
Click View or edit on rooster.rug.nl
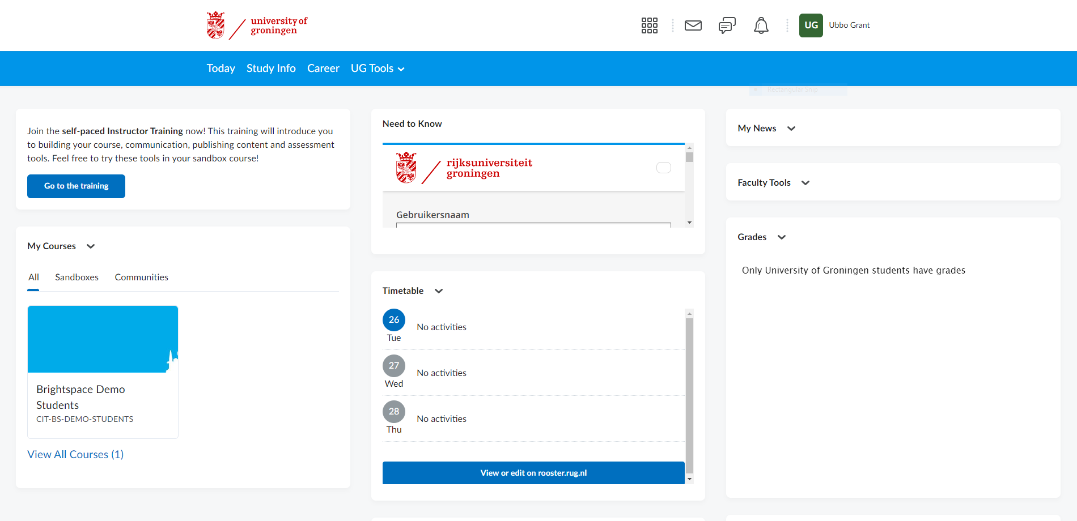pos(533,473)
